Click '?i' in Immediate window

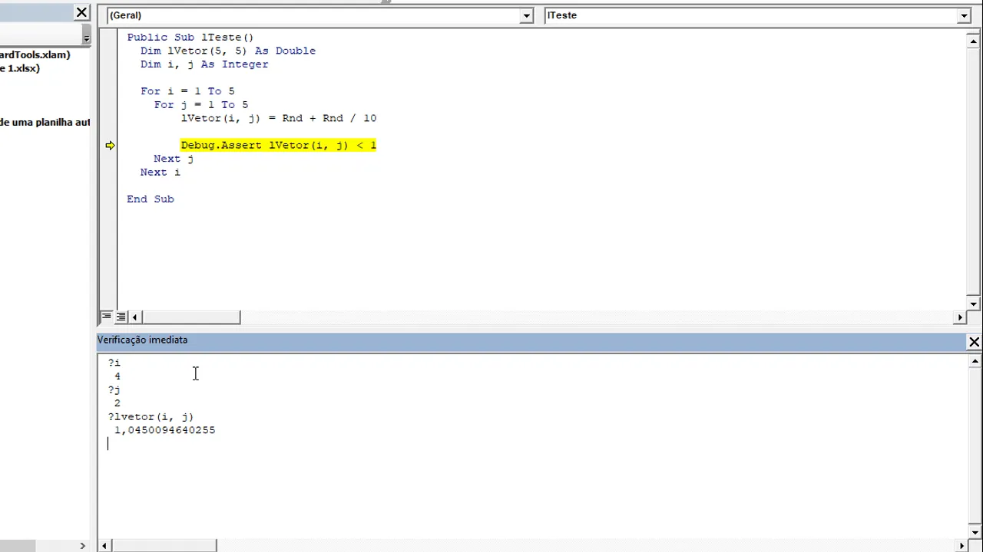pos(114,363)
